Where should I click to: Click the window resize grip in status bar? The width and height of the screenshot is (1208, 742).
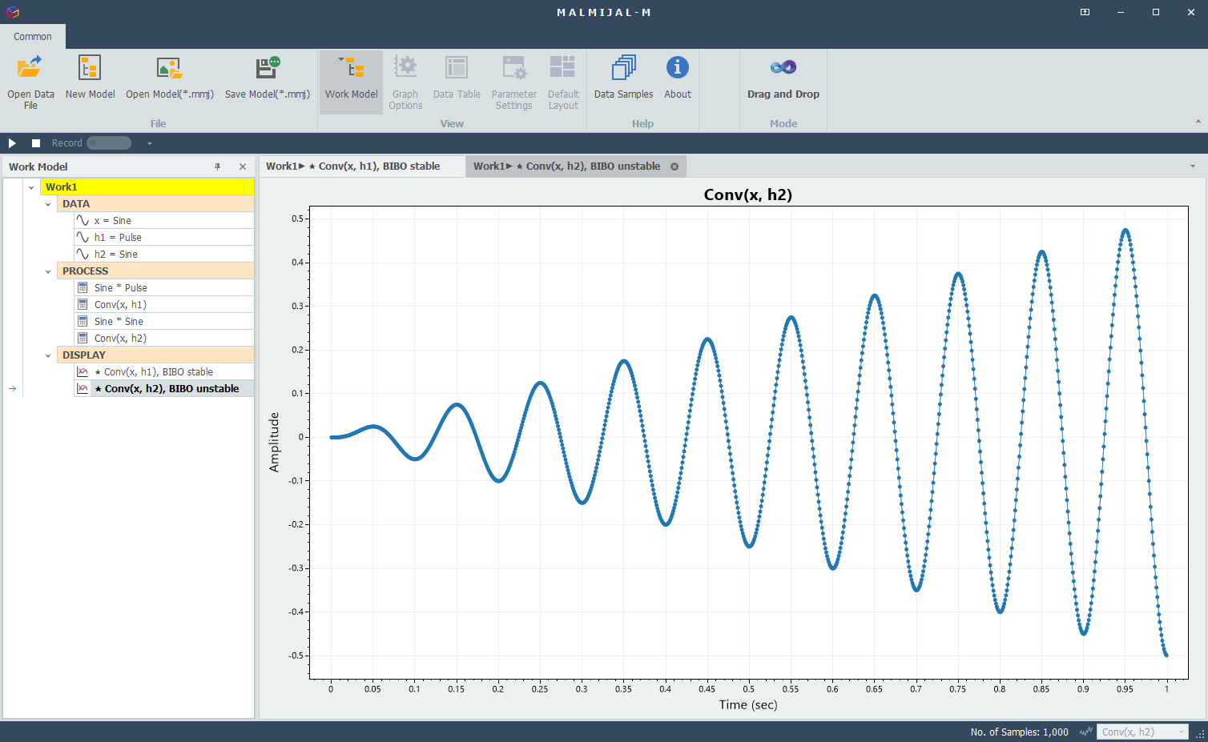coord(1200,734)
